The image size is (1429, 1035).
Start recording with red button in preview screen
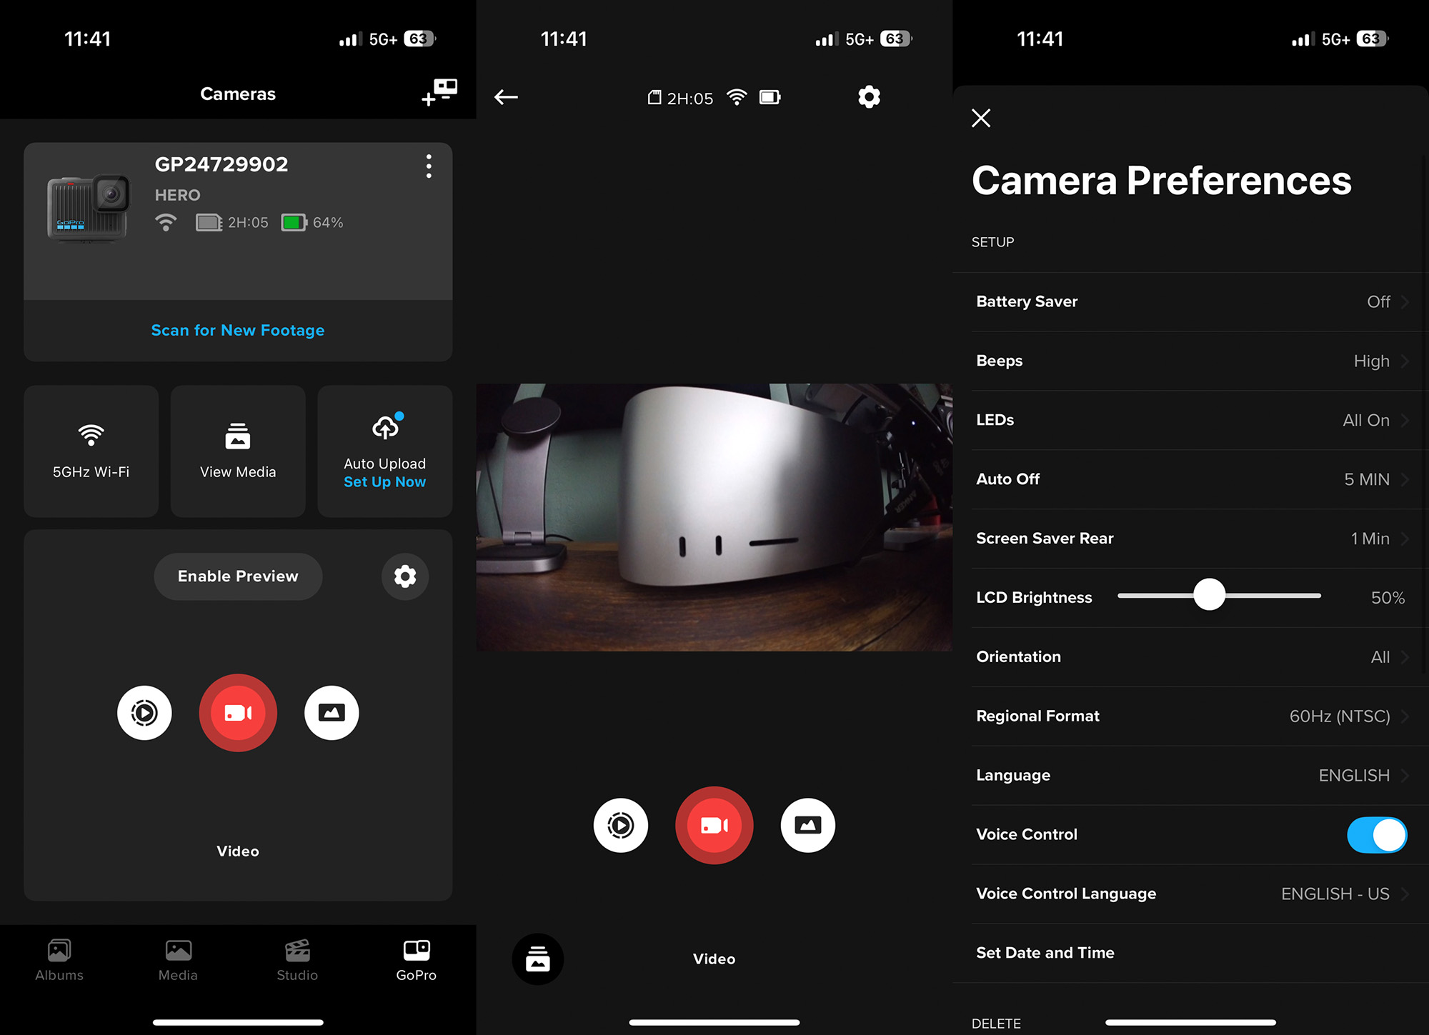tap(714, 826)
